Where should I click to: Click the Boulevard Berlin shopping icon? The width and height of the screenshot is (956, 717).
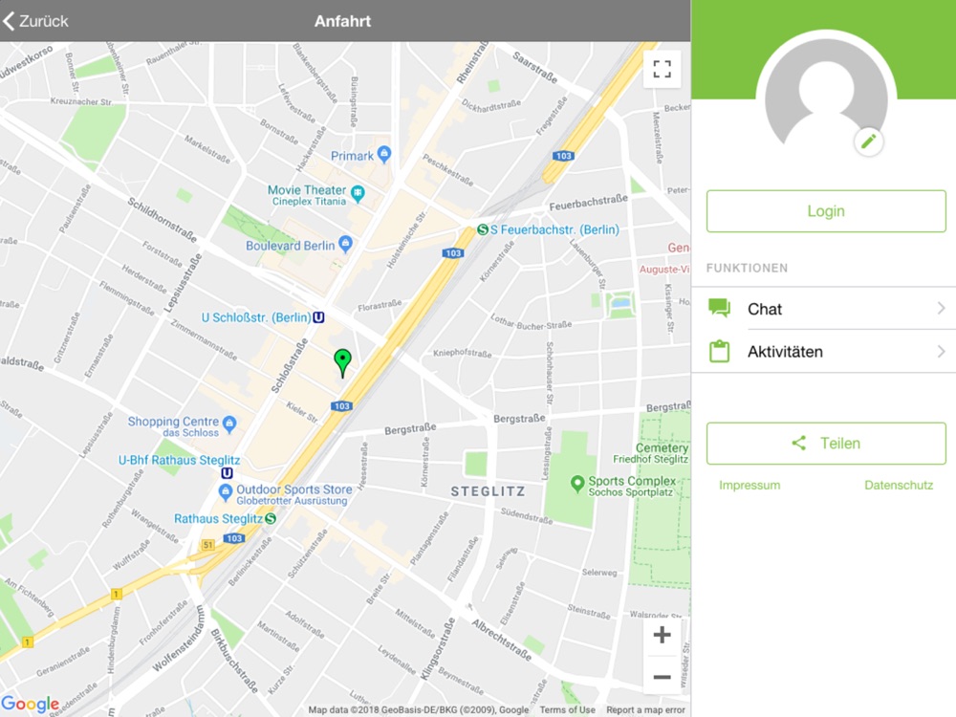345,244
